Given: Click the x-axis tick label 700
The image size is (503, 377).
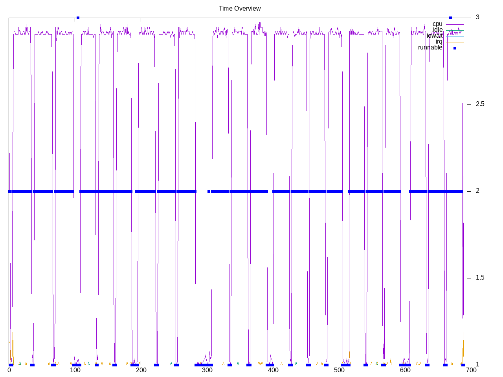Looking at the screenshot, I should tap(471, 370).
